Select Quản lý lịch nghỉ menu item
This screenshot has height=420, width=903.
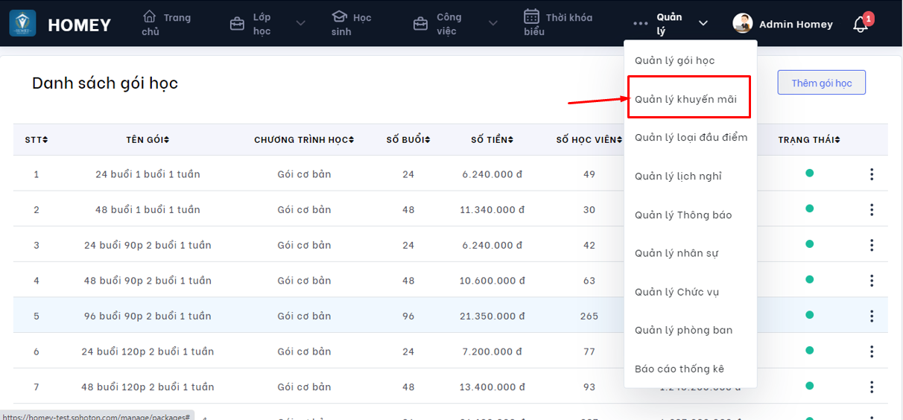tap(677, 176)
